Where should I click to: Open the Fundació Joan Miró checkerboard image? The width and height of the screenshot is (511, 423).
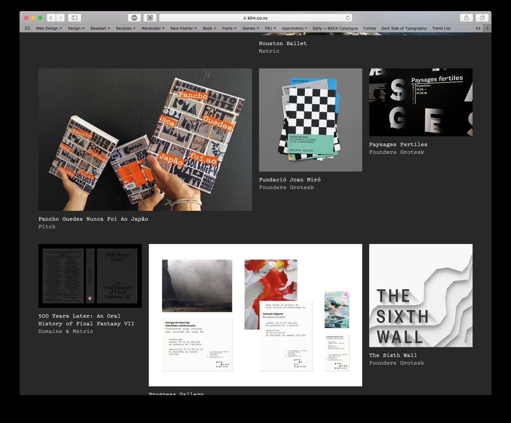tap(310, 120)
